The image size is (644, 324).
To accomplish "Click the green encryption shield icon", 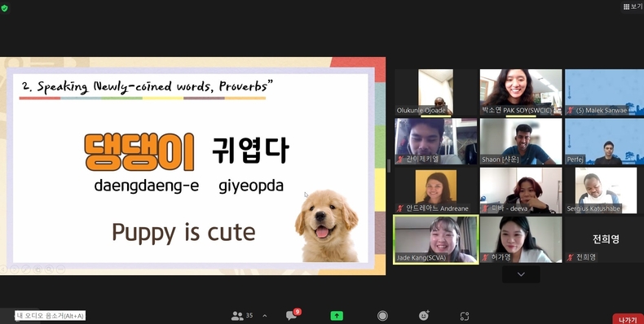I will point(5,8).
